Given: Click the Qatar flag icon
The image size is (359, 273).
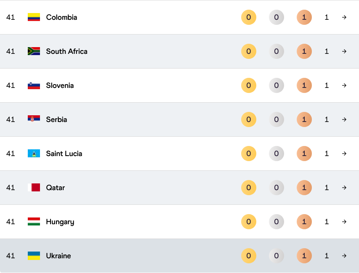Looking at the screenshot, I should pyautogui.click(x=34, y=188).
